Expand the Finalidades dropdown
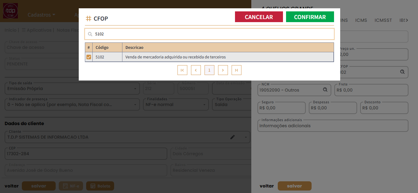 pyautogui.click(x=204, y=105)
